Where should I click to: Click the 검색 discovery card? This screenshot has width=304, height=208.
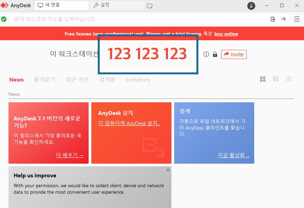214,133
